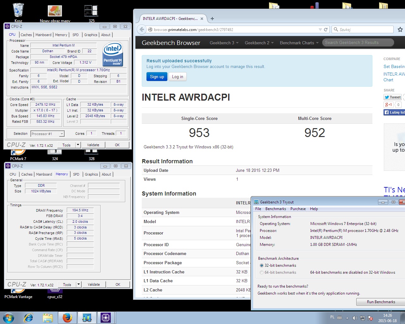
Task: Select the 32-bit benchmarks radio option
Action: pyautogui.click(x=262, y=265)
